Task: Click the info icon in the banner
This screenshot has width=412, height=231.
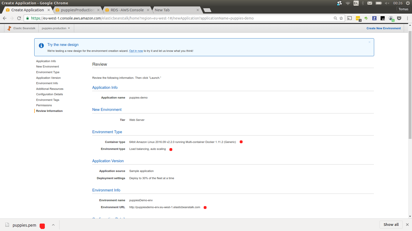Action: 41,45
